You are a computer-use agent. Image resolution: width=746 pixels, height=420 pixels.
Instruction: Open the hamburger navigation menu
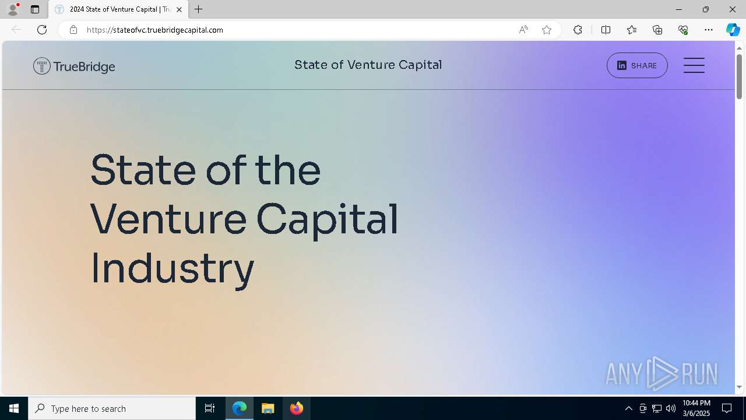pos(694,65)
